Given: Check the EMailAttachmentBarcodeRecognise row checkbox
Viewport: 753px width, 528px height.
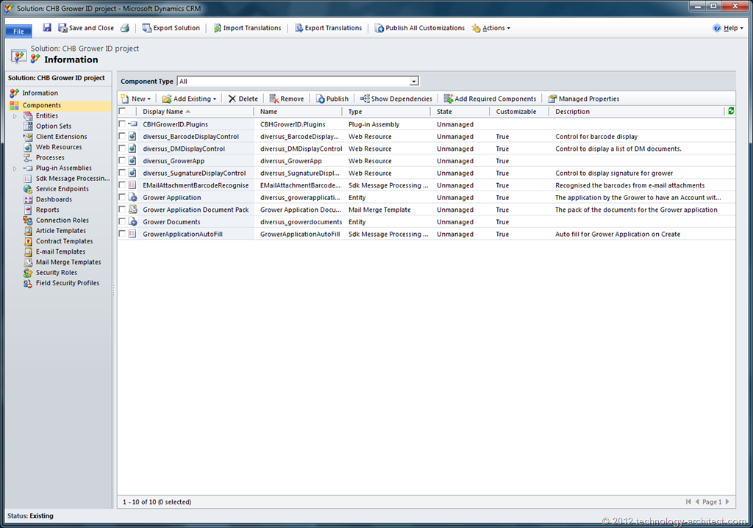Looking at the screenshot, I should pos(122,185).
